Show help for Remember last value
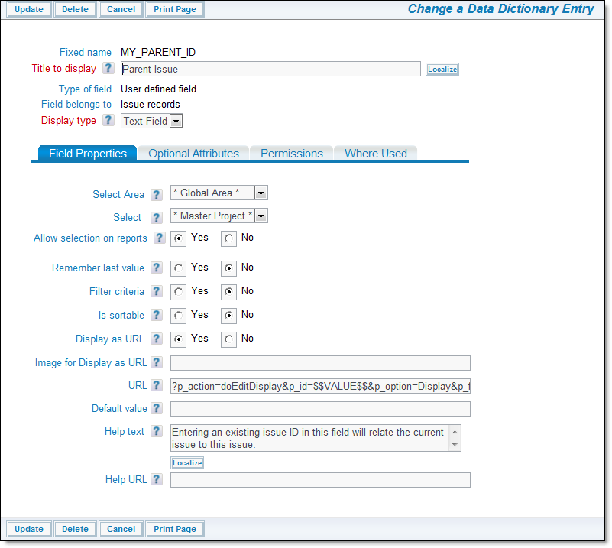Viewport: 612px width, 548px height. click(157, 268)
